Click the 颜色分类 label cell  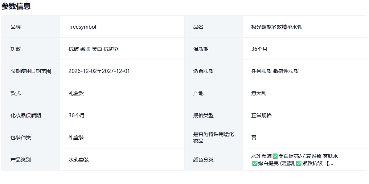(203, 160)
